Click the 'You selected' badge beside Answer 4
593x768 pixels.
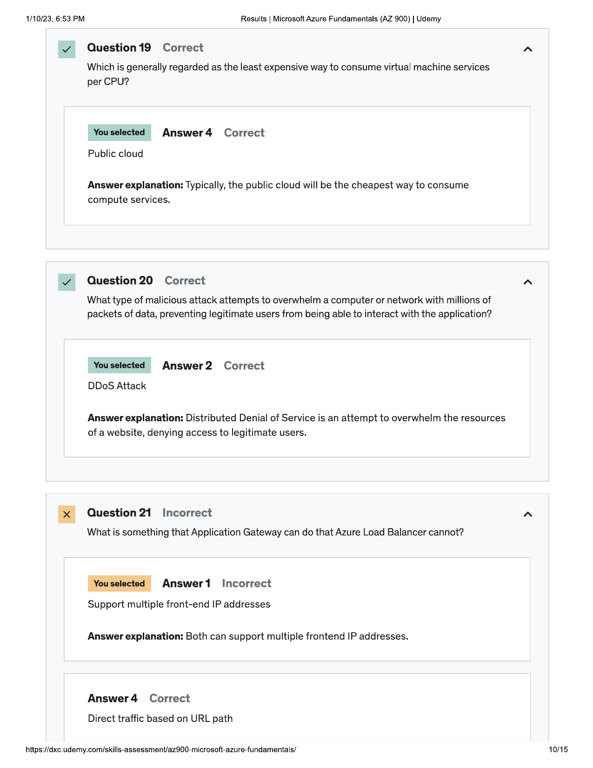coord(120,133)
